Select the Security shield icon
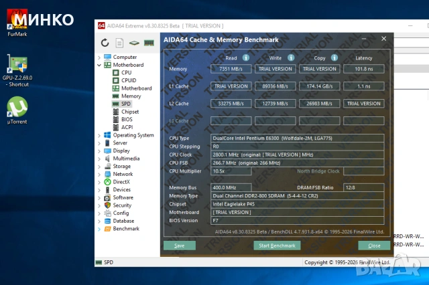429x285 pixels. (107, 205)
